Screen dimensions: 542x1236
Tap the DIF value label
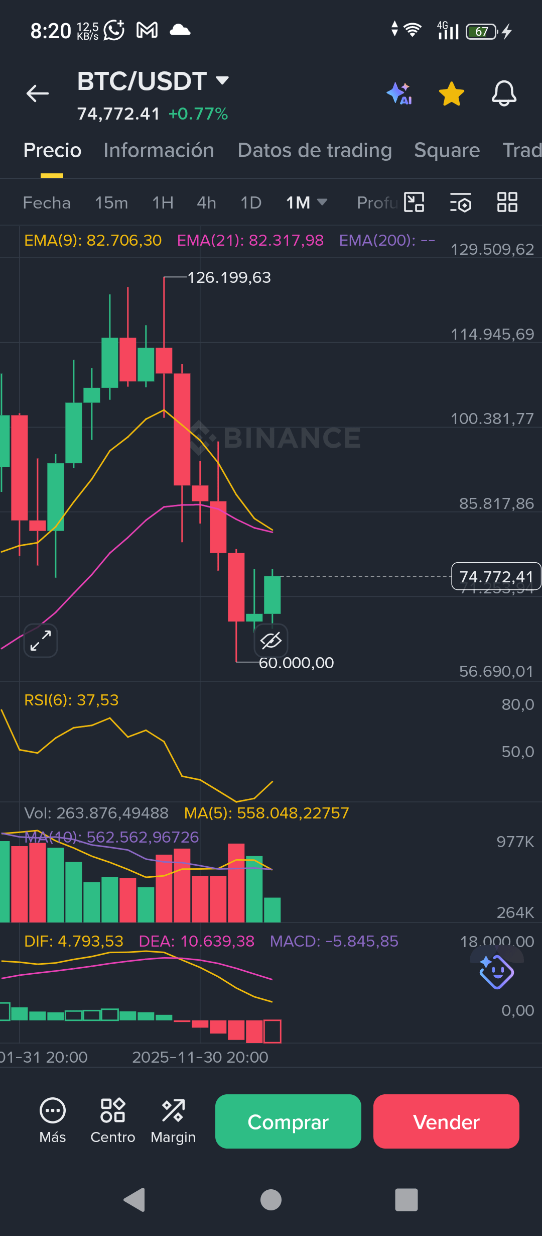pos(74,941)
